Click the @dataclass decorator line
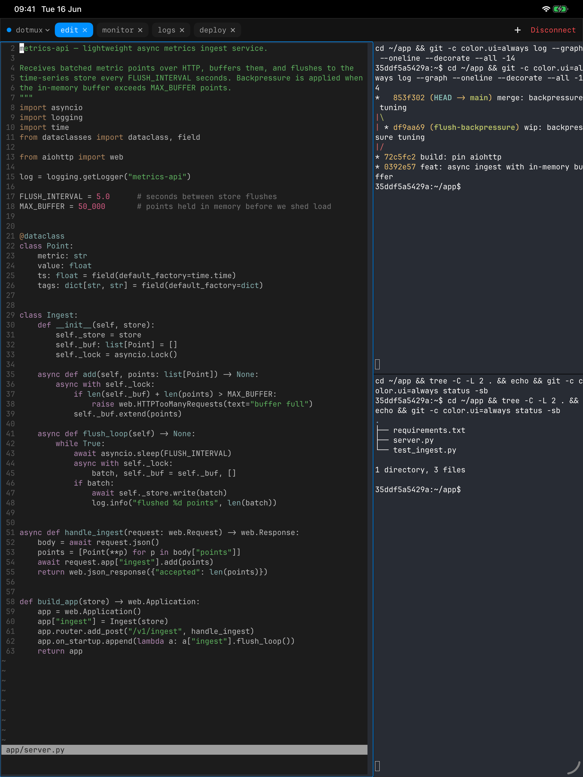The image size is (583, 777). coord(42,236)
